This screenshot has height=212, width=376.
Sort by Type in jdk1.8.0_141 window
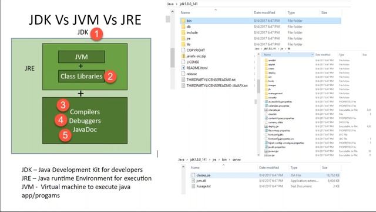click(291, 13)
